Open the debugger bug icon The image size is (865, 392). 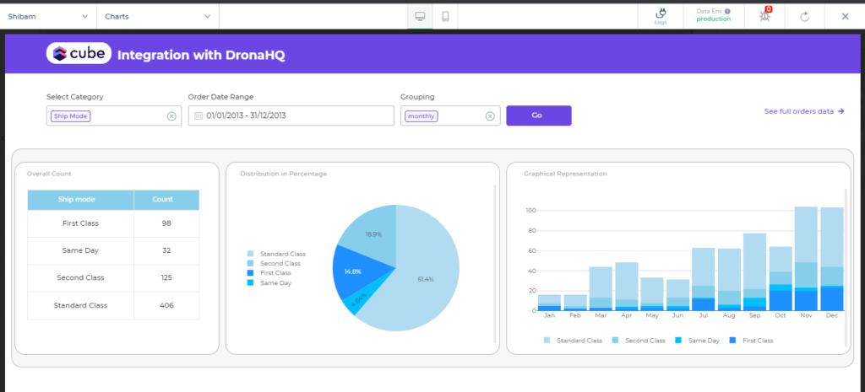point(765,16)
